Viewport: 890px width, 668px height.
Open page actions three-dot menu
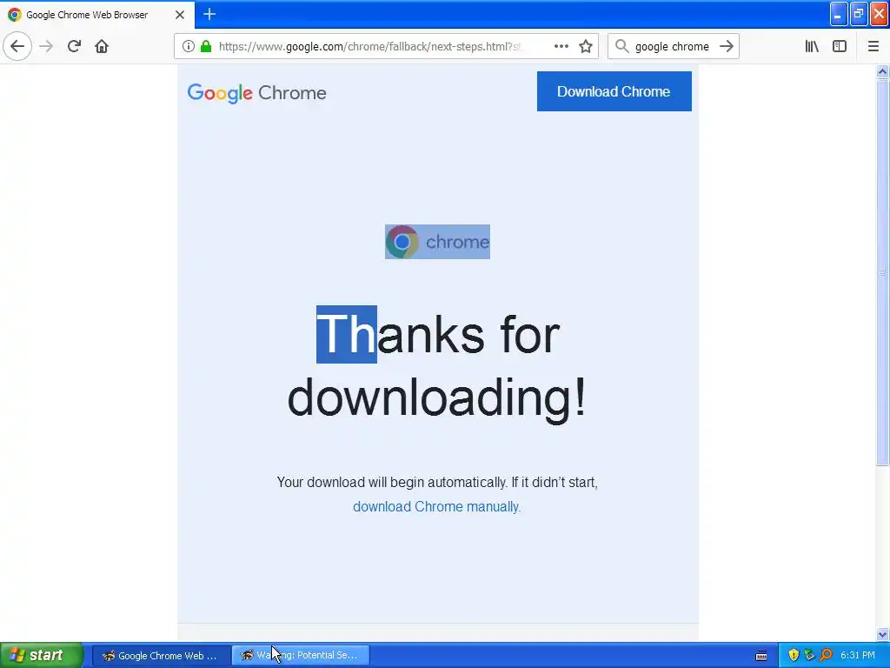tap(561, 47)
